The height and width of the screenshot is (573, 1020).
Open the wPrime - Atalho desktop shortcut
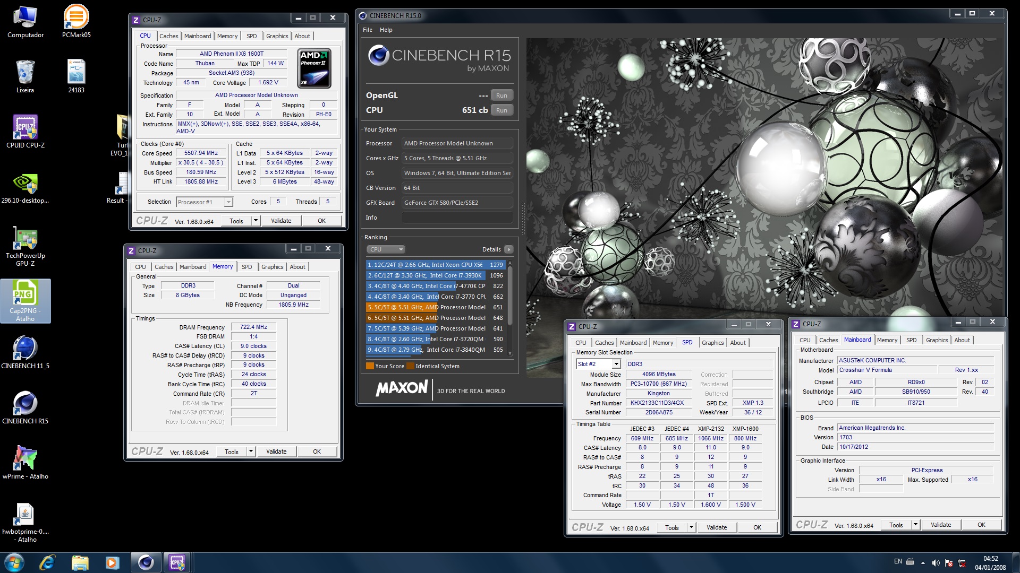click(25, 463)
